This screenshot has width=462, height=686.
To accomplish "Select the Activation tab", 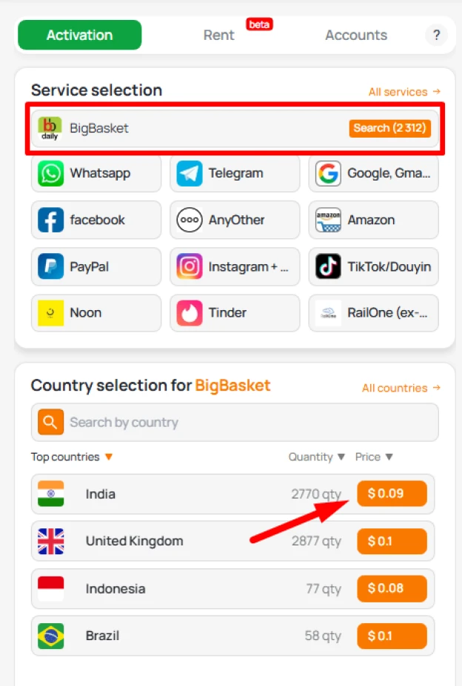I will tap(79, 35).
